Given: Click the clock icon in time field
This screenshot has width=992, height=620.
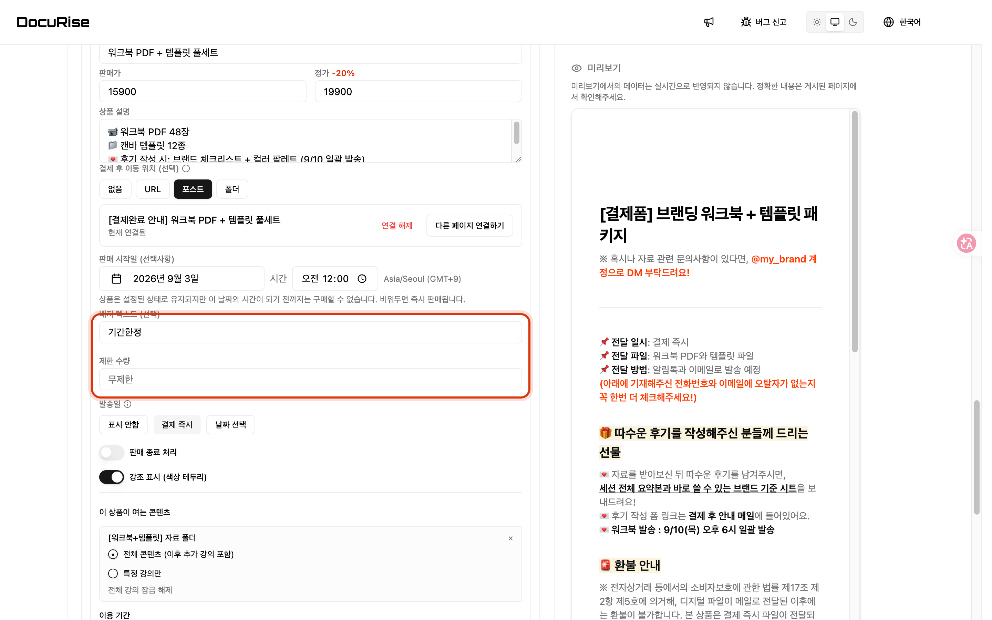Looking at the screenshot, I should tap(362, 279).
